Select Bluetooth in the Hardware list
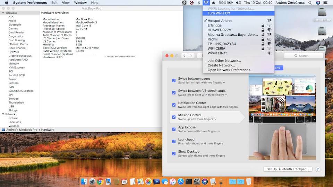Viewport: 333px width, 187px height. click(15, 25)
